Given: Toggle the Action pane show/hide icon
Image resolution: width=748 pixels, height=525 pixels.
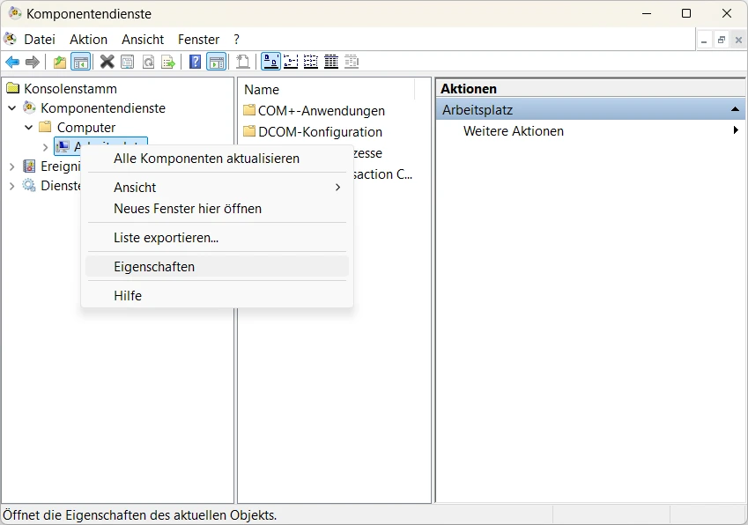Looking at the screenshot, I should pyautogui.click(x=217, y=62).
